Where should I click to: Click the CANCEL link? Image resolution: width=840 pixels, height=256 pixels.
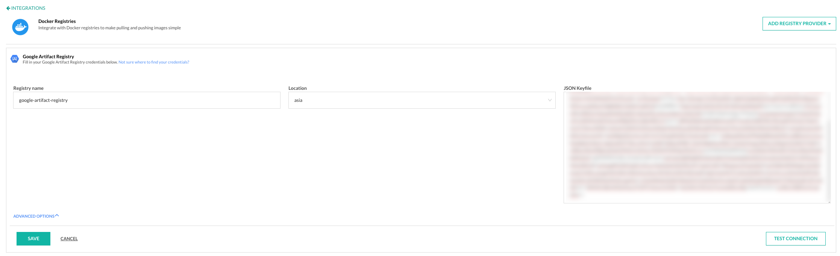(x=69, y=239)
